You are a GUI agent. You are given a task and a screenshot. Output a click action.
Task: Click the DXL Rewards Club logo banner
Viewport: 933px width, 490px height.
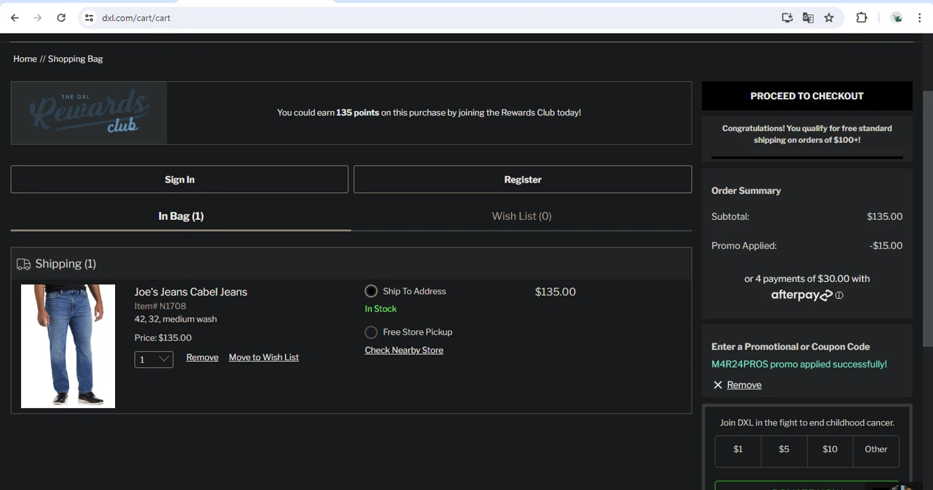pyautogui.click(x=89, y=113)
